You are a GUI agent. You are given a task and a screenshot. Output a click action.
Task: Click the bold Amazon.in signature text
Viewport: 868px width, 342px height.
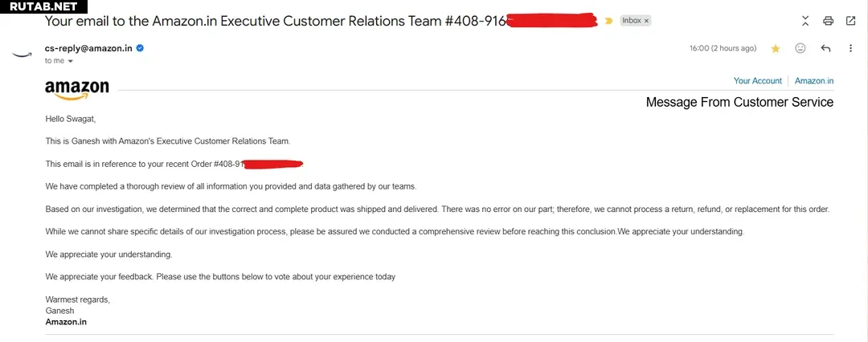point(66,322)
